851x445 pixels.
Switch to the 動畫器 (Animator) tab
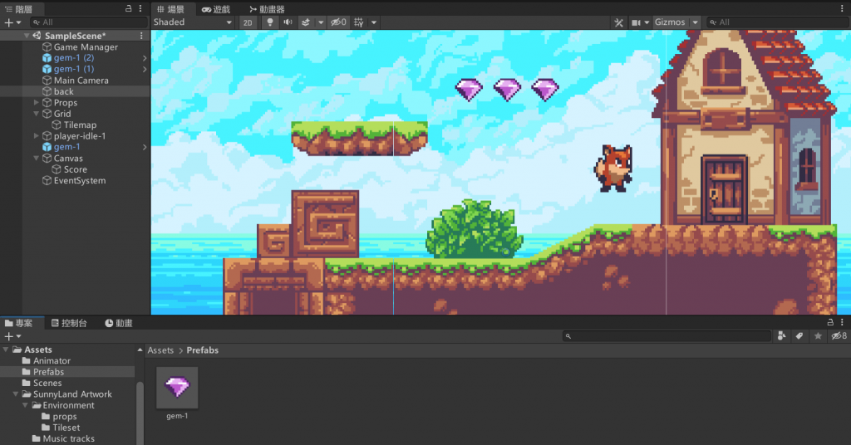267,9
